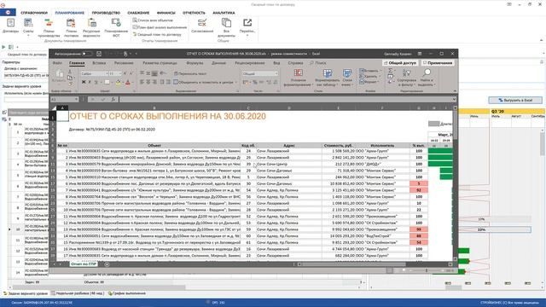Click the Format Painter brush in Excel

click(70, 84)
